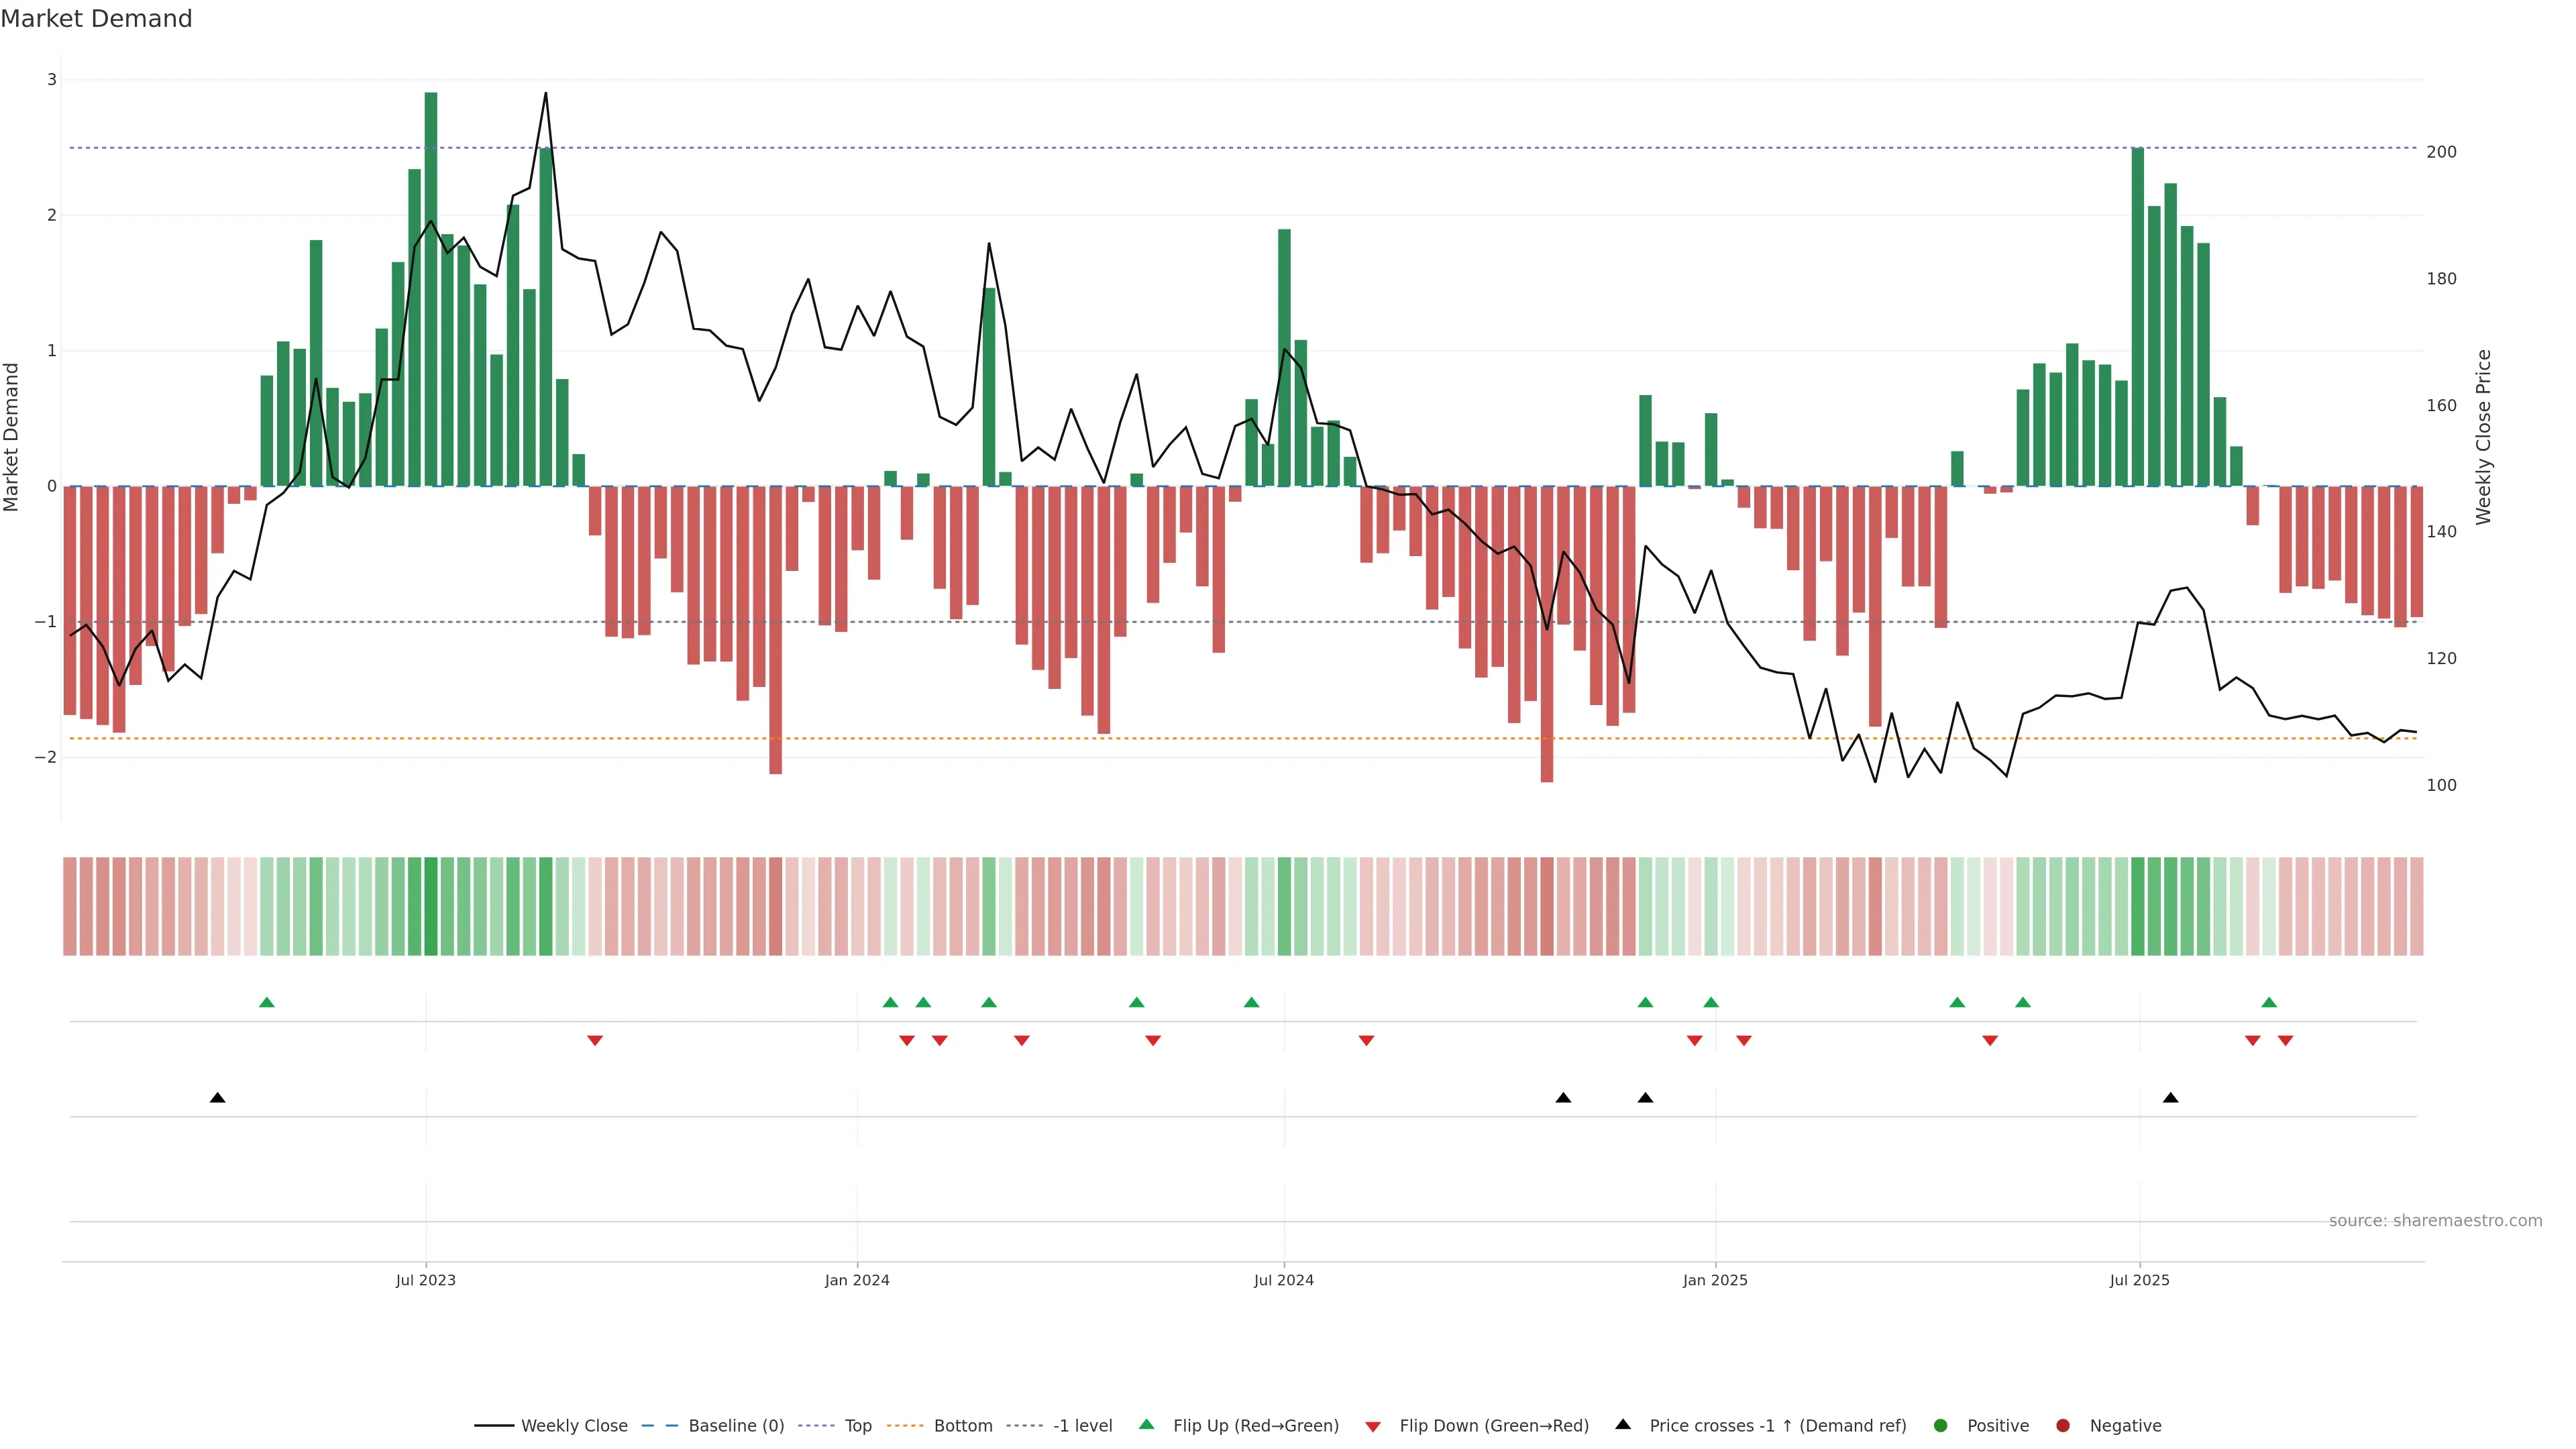This screenshot has width=2576, height=1449.
Task: Click the leftmost black price-cross triangle marker
Action: point(217,1097)
